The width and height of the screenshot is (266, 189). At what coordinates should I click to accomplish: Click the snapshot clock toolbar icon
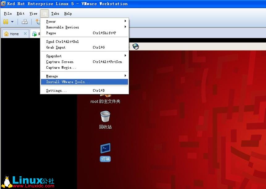pyautogui.click(x=38, y=22)
